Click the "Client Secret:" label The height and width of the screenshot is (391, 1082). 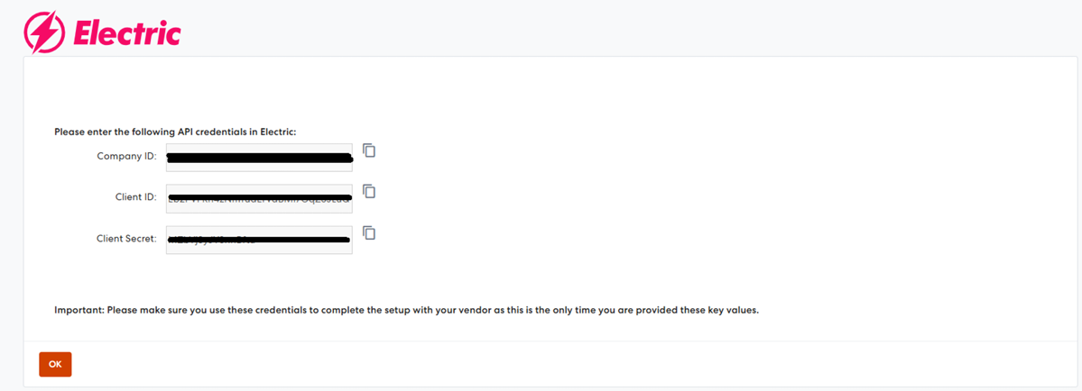click(126, 239)
